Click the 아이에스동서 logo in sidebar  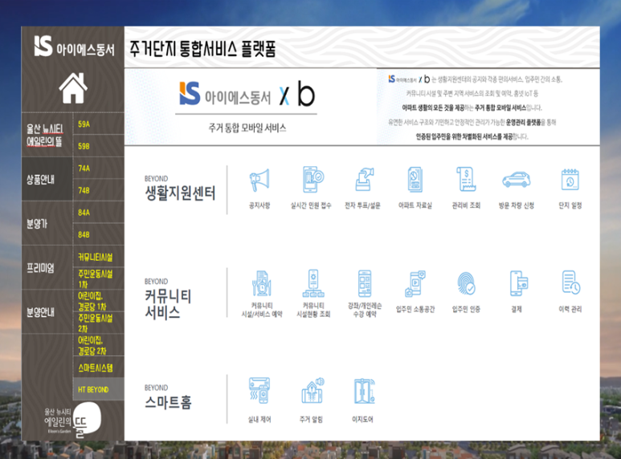[74, 47]
